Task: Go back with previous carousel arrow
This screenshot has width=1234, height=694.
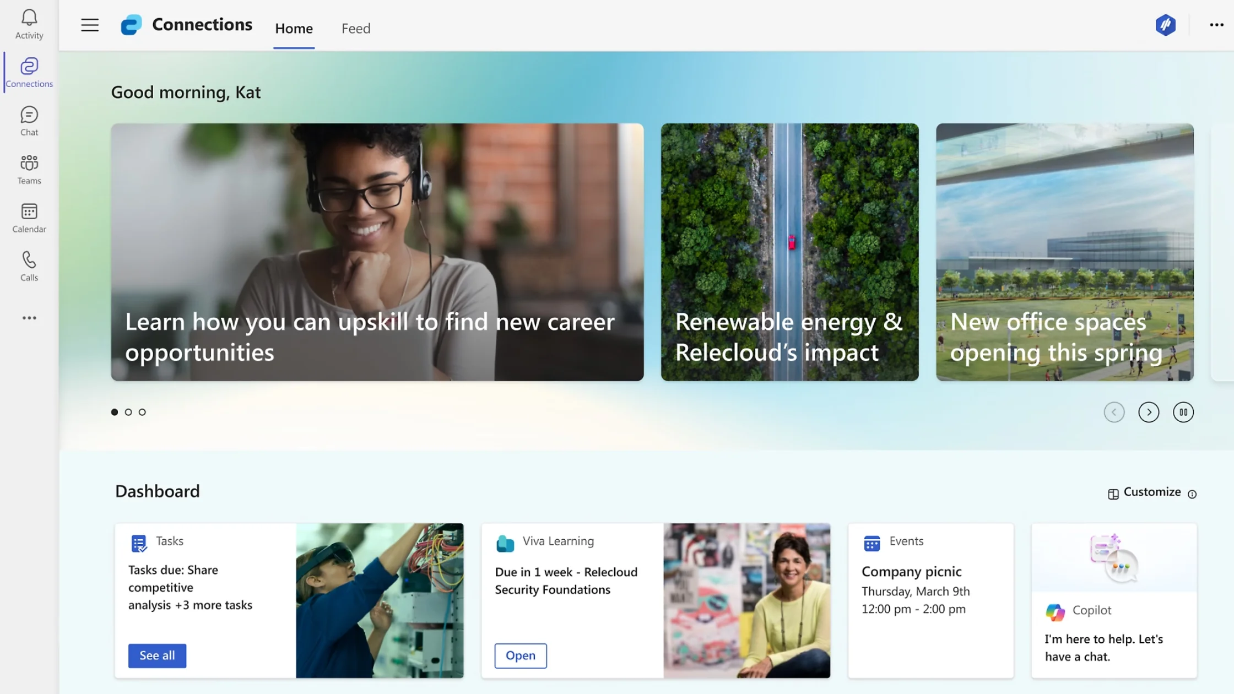Action: pyautogui.click(x=1114, y=412)
